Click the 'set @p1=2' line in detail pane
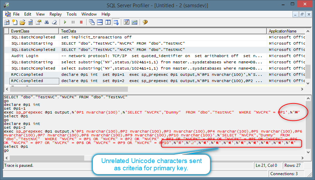Image resolution: width=315 pixels, height=180 pixels. 15,128
